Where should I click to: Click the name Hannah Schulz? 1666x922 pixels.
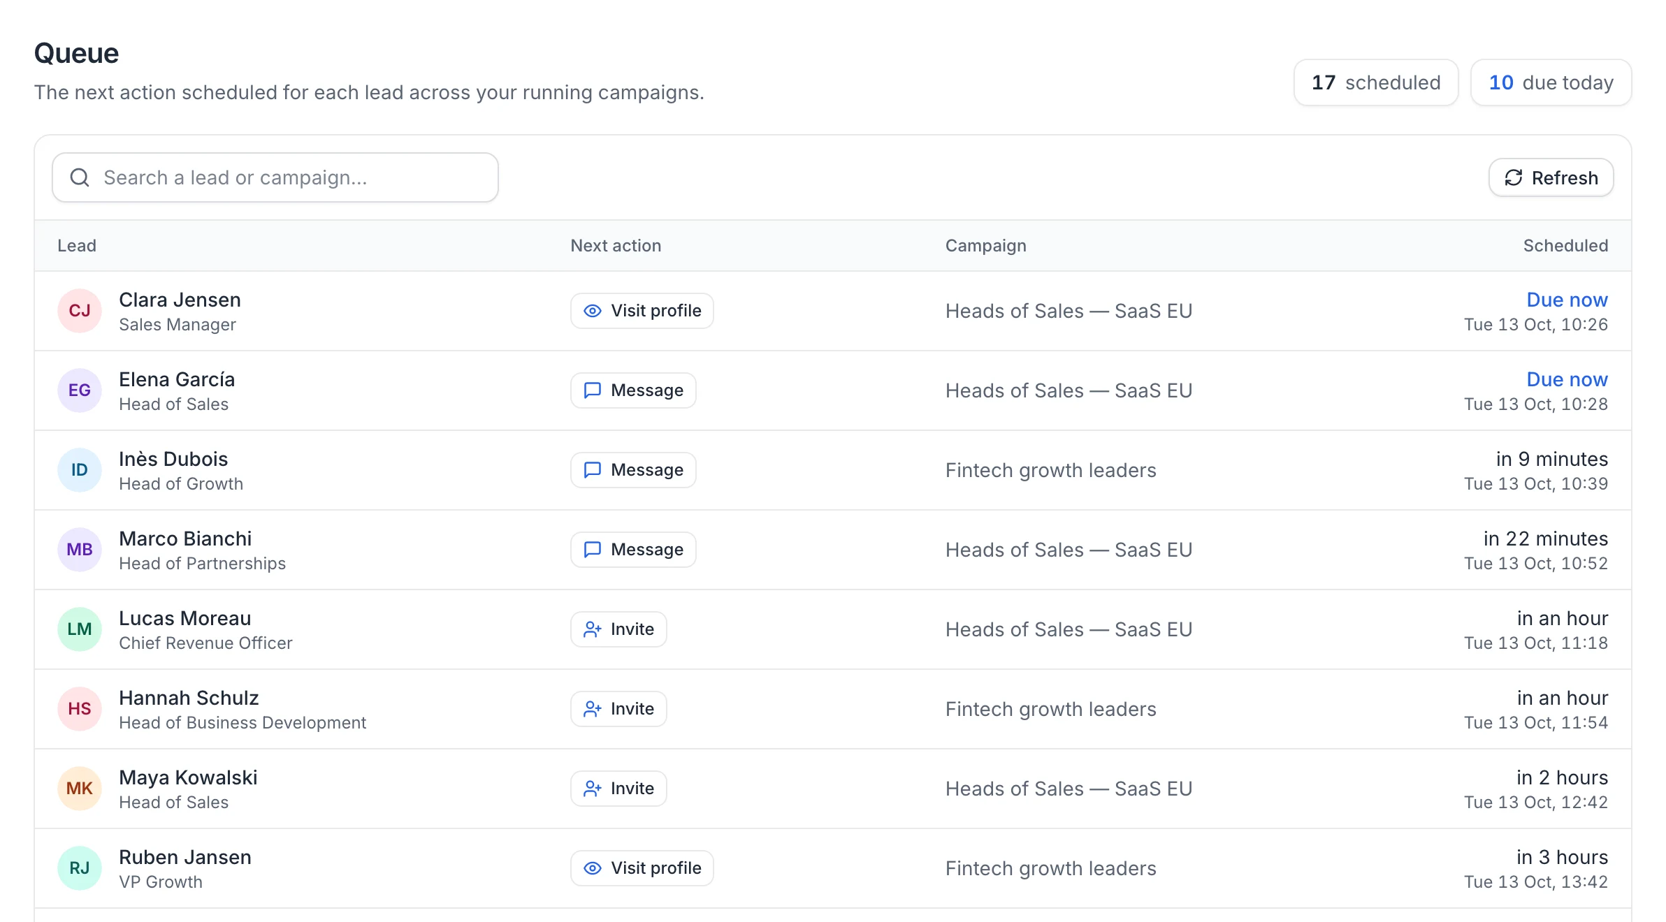click(x=189, y=698)
